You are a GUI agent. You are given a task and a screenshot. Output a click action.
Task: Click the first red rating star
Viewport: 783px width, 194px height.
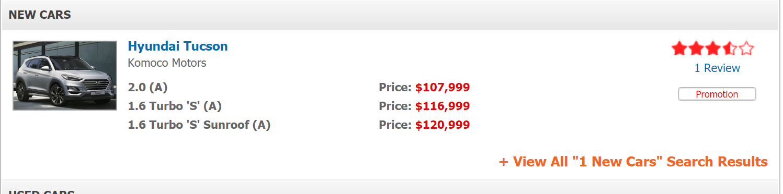click(x=679, y=49)
